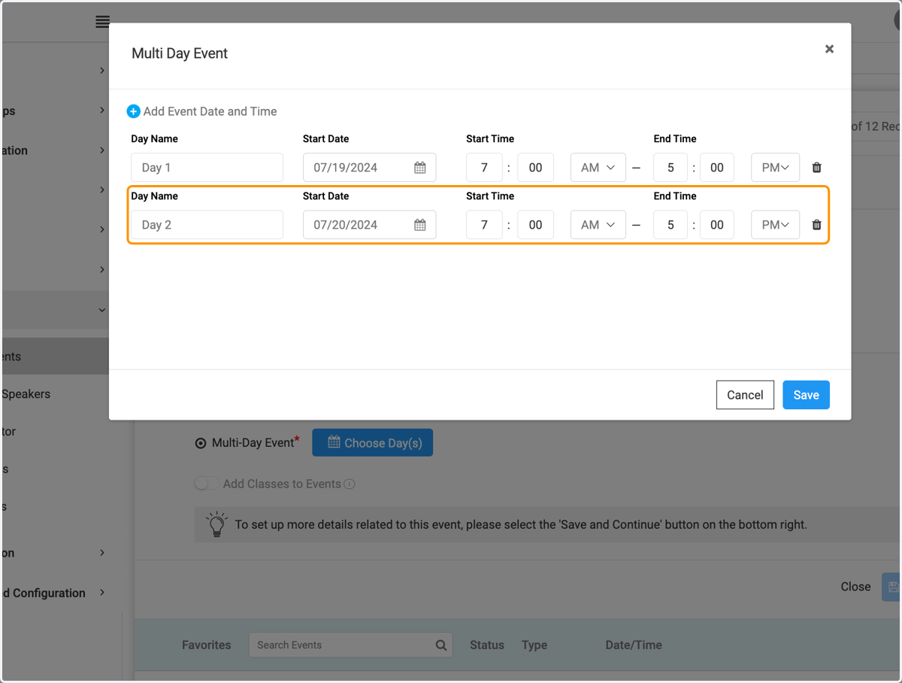Click Day 1 start minutes field
The image size is (902, 683).
(x=535, y=168)
